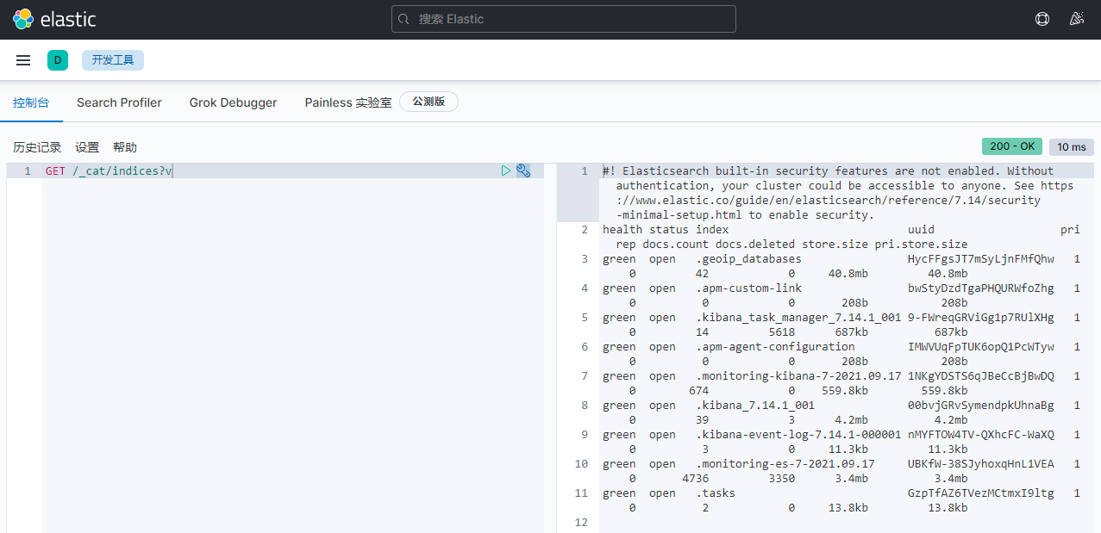The width and height of the screenshot is (1101, 533).
Task: Open the Painless 实验室 tab
Action: (347, 102)
